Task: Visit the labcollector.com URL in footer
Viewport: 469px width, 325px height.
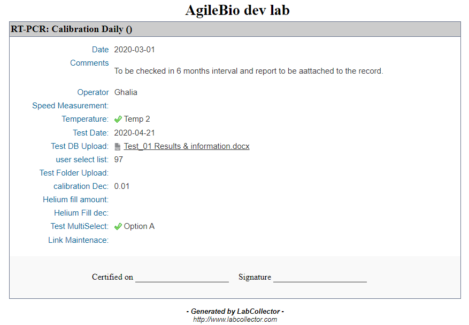Action: (235, 320)
